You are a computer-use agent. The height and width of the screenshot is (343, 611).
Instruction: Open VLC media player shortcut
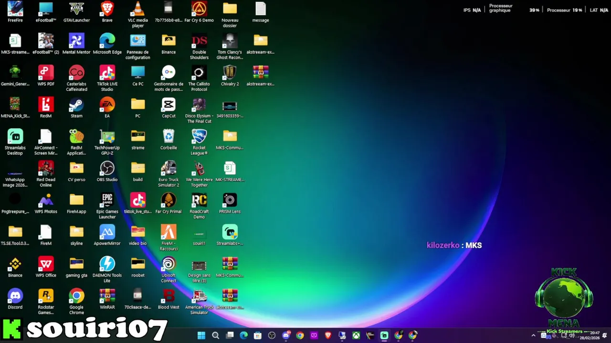coord(138,15)
